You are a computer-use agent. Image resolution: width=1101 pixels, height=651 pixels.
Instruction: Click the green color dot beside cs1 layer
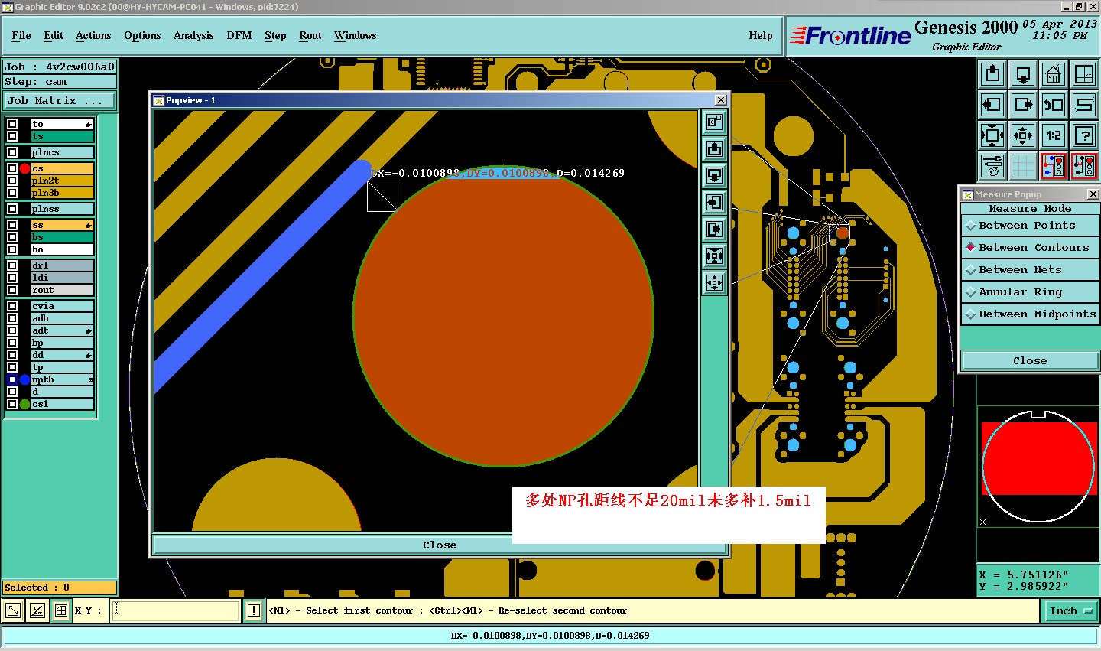tap(24, 404)
